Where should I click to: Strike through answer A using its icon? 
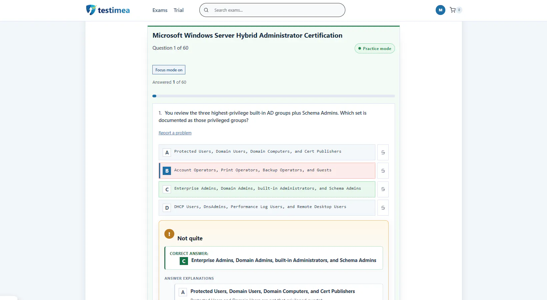tap(383, 152)
